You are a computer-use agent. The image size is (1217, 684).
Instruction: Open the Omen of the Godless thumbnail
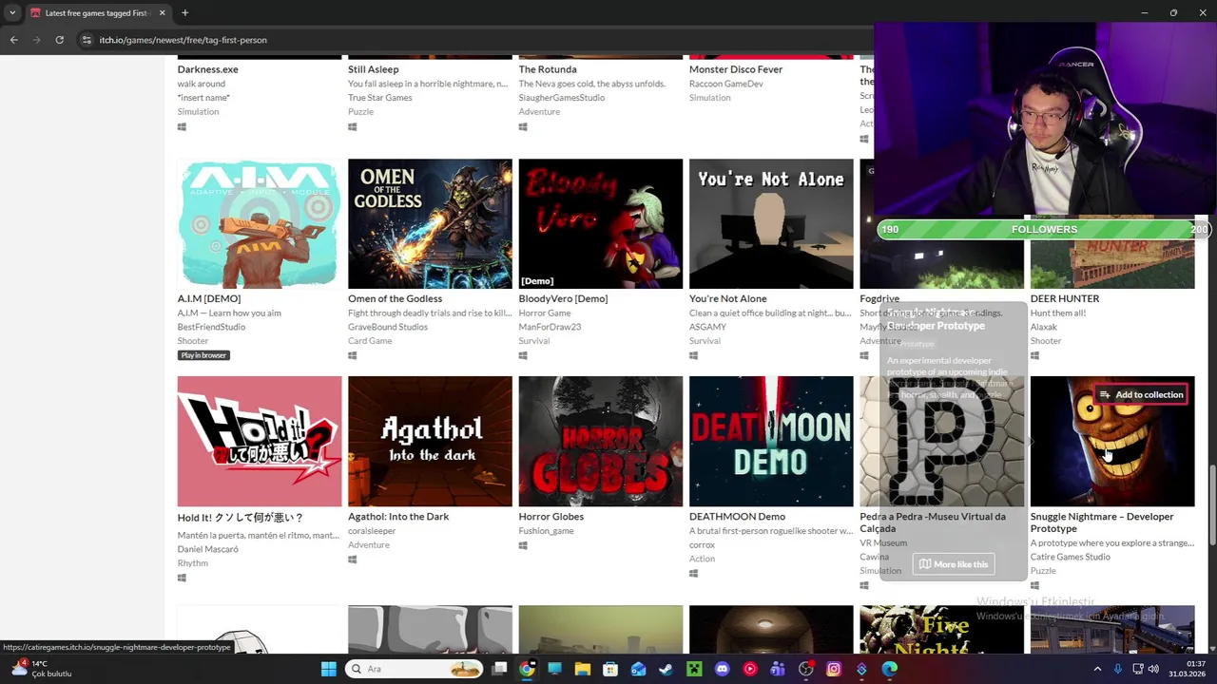(x=430, y=223)
